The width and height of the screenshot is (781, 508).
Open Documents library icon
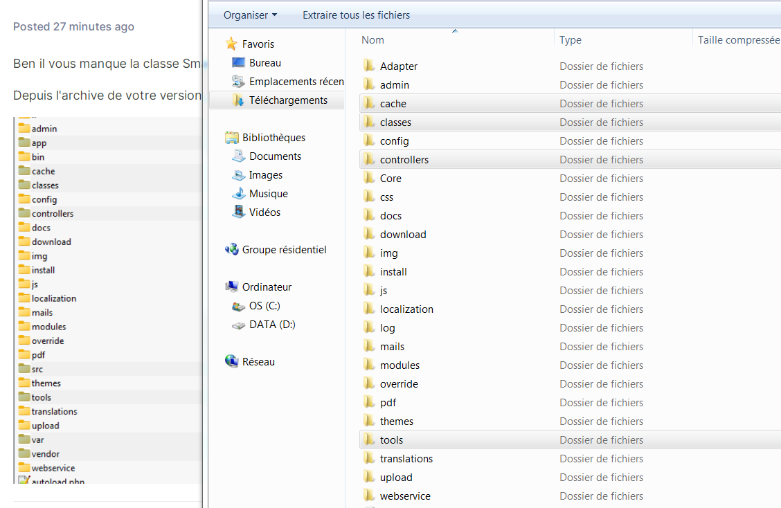point(239,156)
